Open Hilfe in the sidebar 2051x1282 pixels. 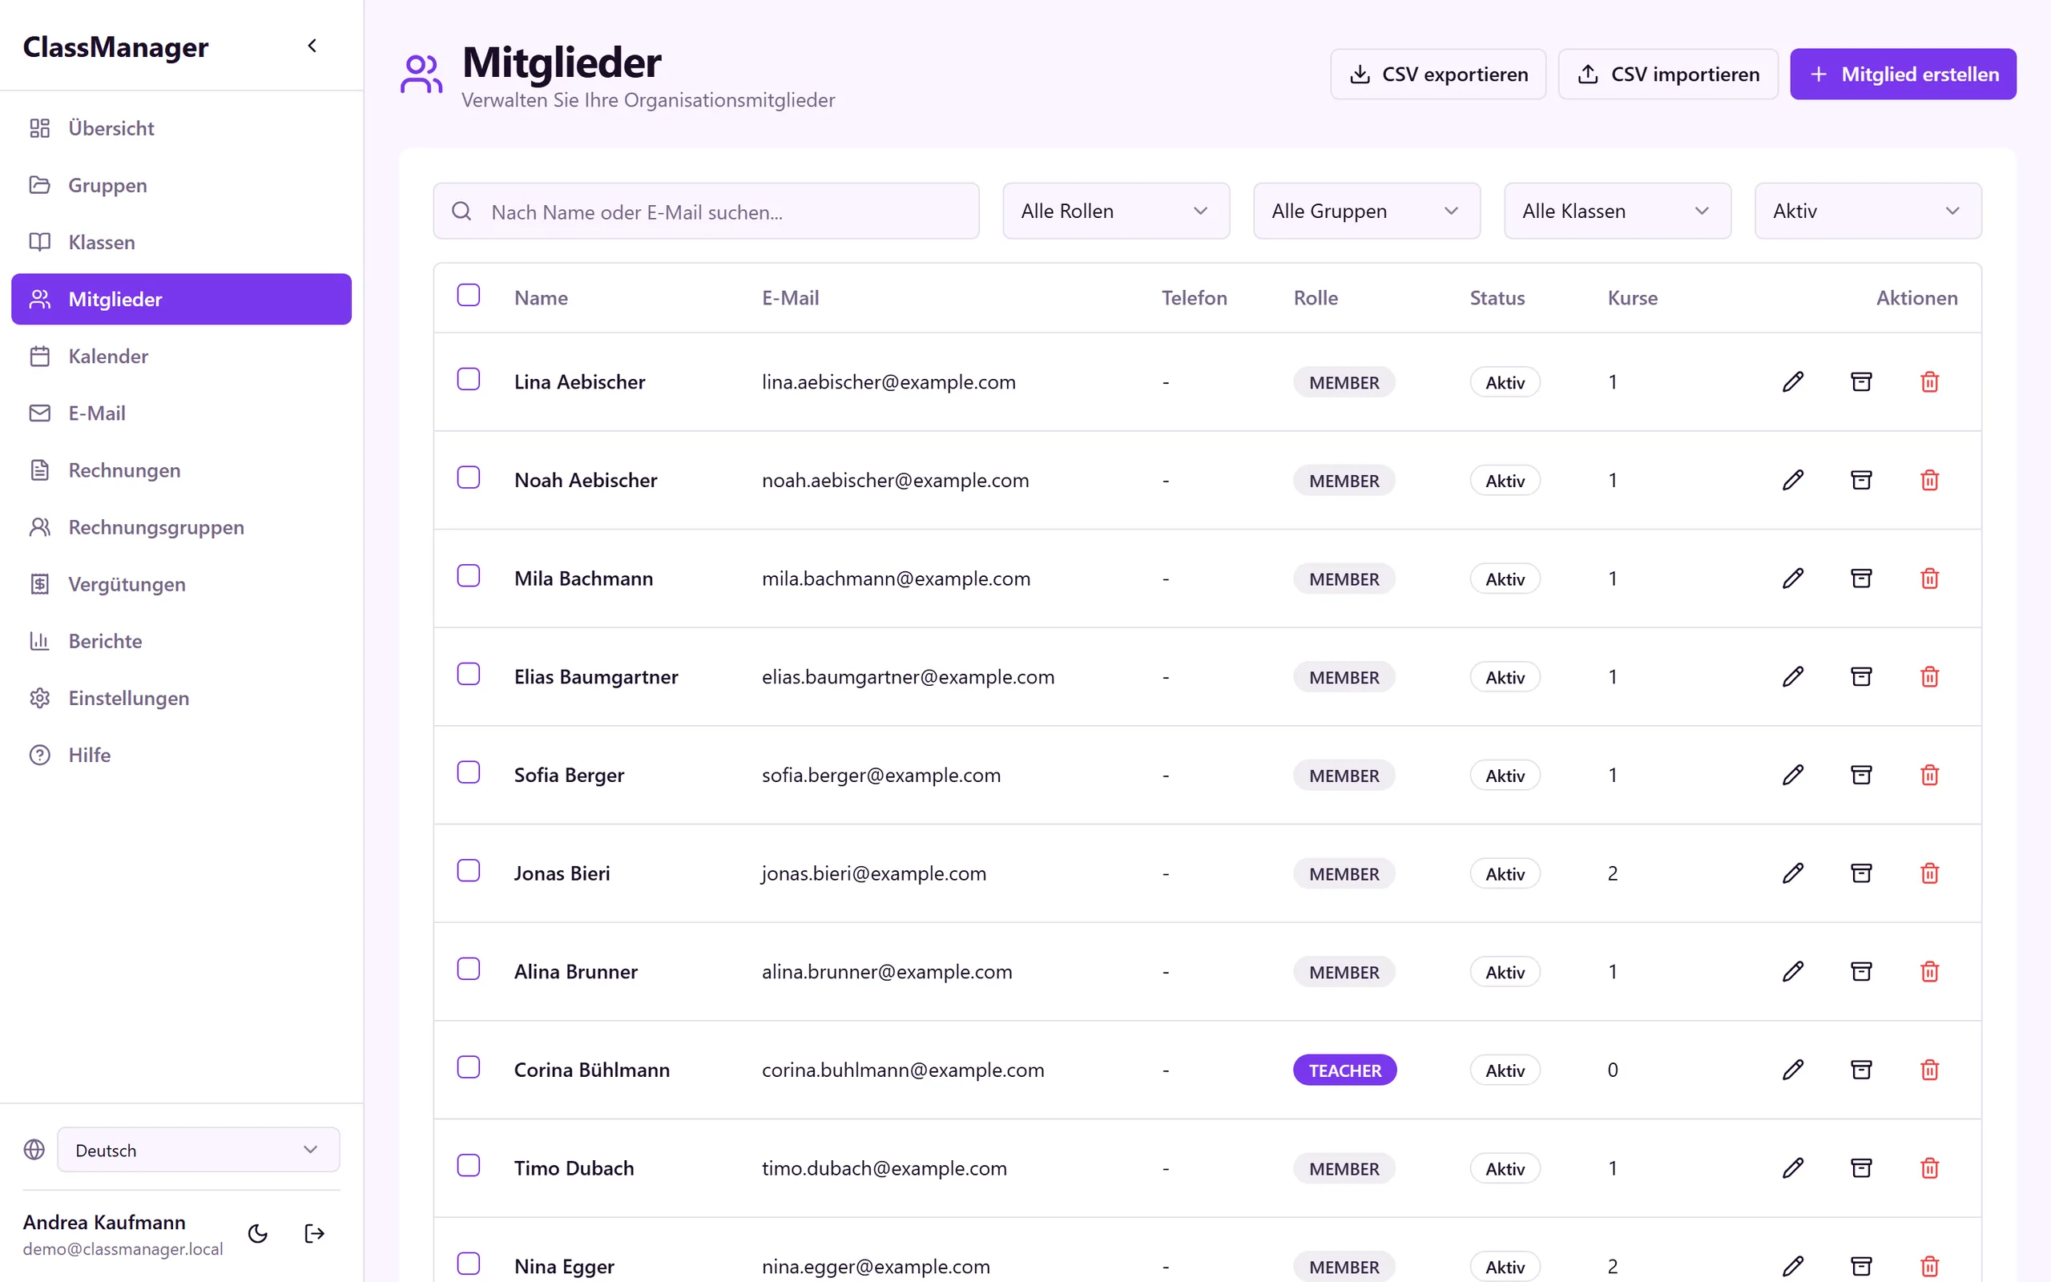click(181, 755)
